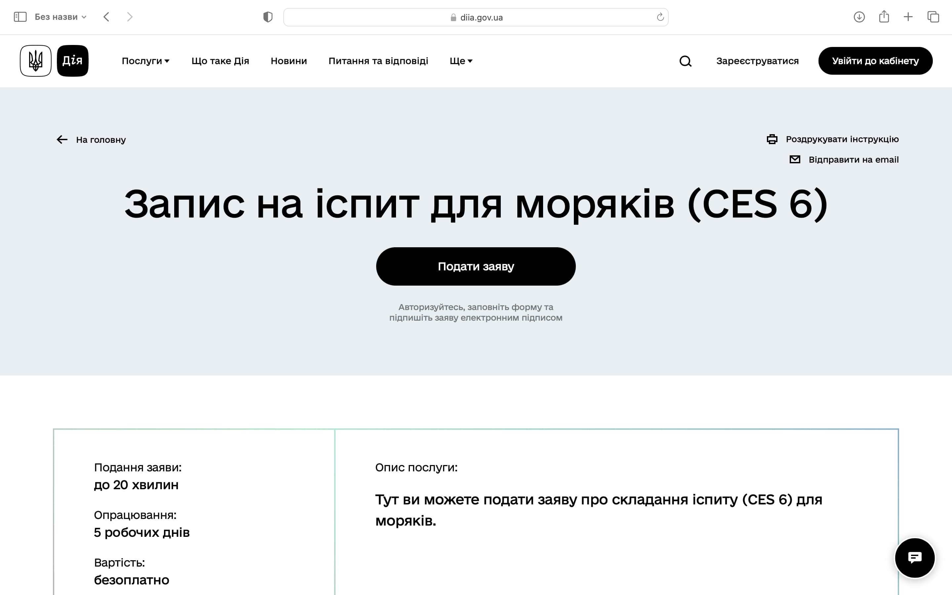This screenshot has height=595, width=952.
Task: Open the chat support bubble
Action: [914, 558]
